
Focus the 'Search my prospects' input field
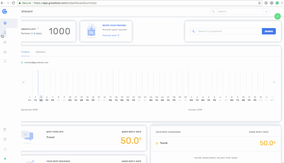click(x=229, y=31)
